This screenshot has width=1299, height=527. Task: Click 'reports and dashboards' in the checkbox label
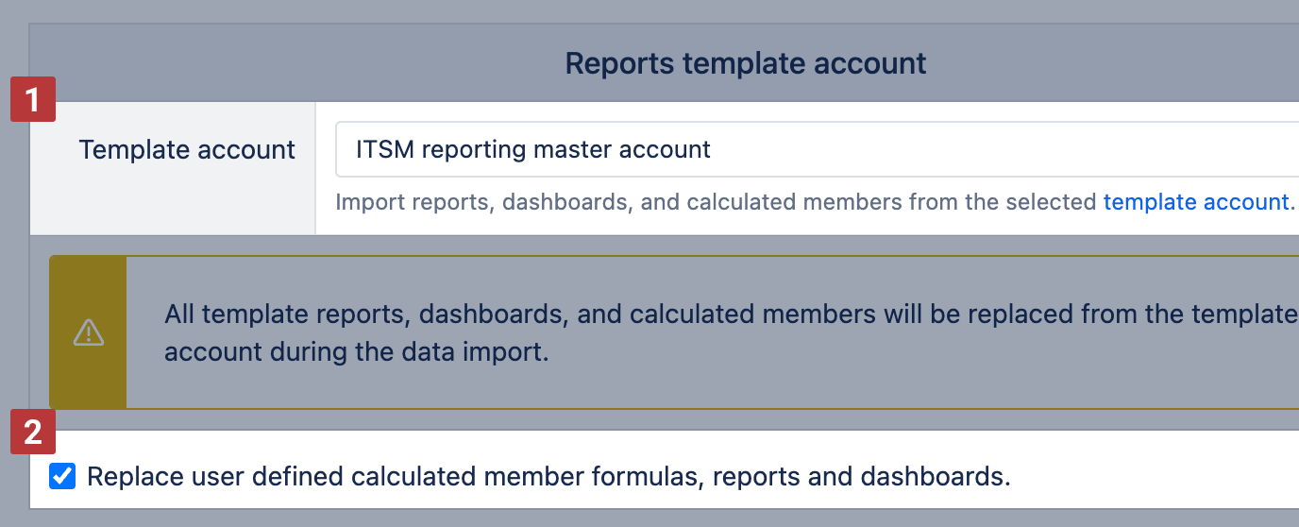(x=861, y=477)
